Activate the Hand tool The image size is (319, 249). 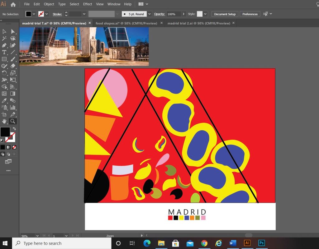coord(4,121)
